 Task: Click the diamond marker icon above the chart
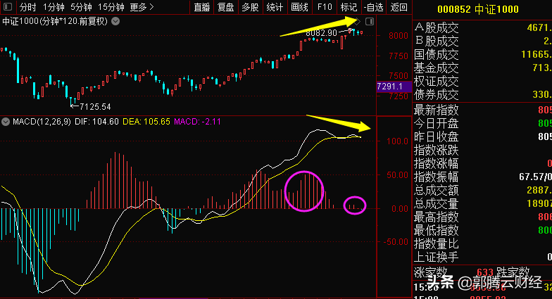pos(357,23)
